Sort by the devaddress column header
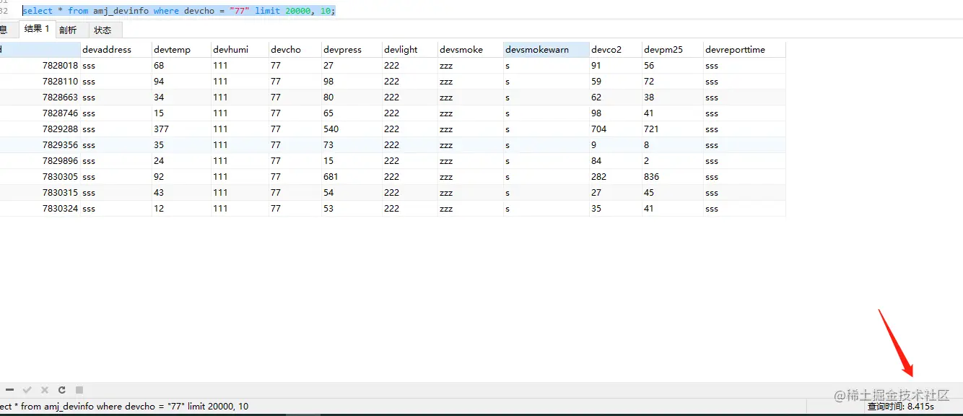 pos(116,50)
